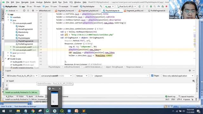The image size is (203, 114).
Task: Open Windows notification center icon
Action: pyautogui.click(x=199, y=111)
